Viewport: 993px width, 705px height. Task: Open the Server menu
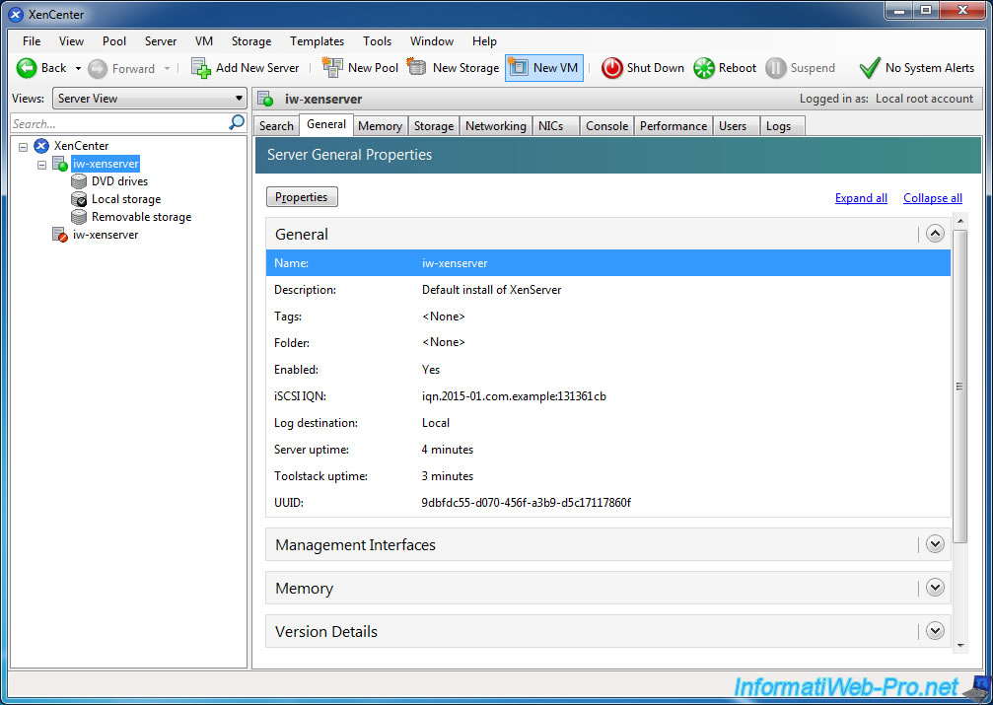coord(160,41)
